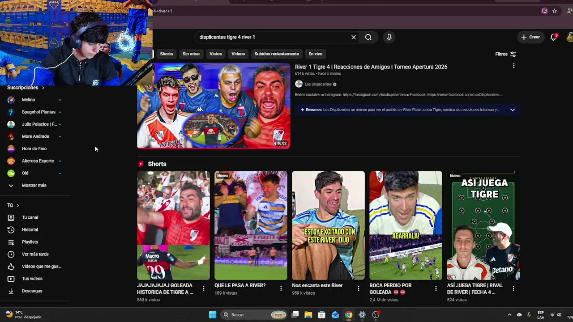Open Tu canal from the sidebar

[30, 217]
